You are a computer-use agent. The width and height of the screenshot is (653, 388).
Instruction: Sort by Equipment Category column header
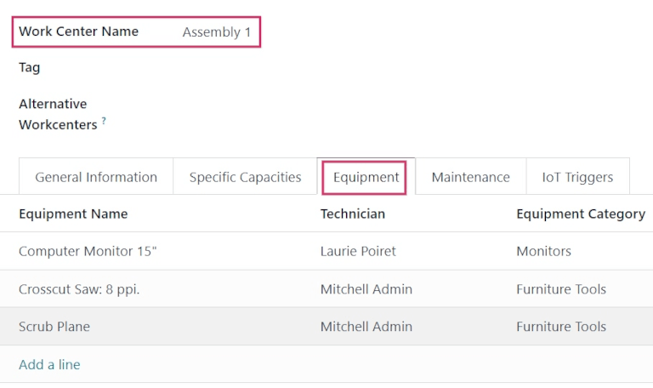coord(580,214)
